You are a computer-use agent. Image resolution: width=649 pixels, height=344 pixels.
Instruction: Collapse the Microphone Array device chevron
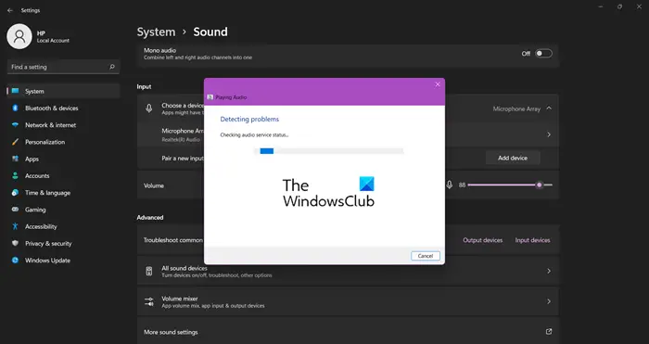(549, 108)
